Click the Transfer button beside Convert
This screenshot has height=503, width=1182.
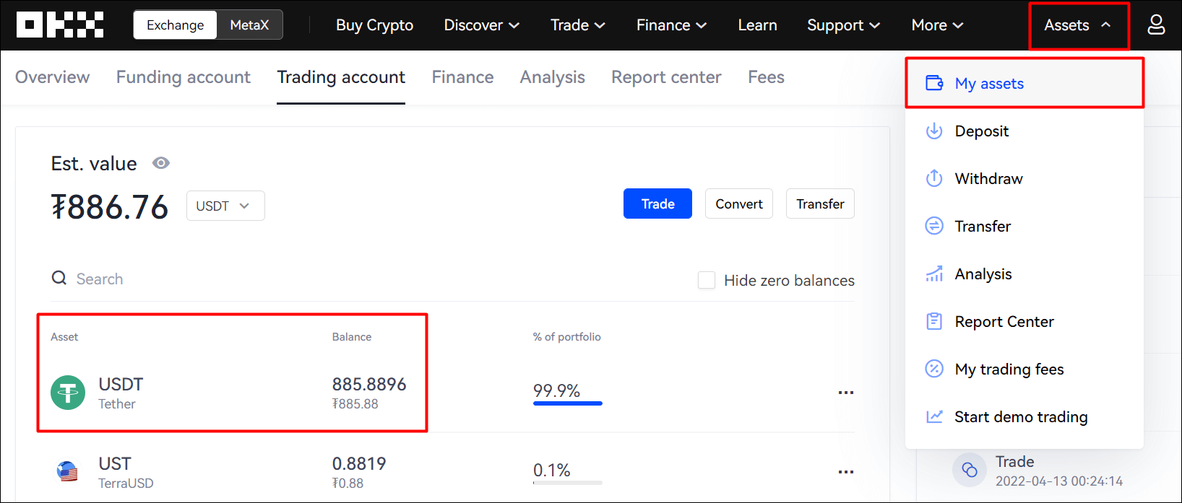820,204
